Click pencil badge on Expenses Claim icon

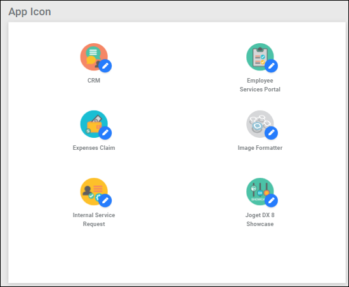click(x=105, y=133)
